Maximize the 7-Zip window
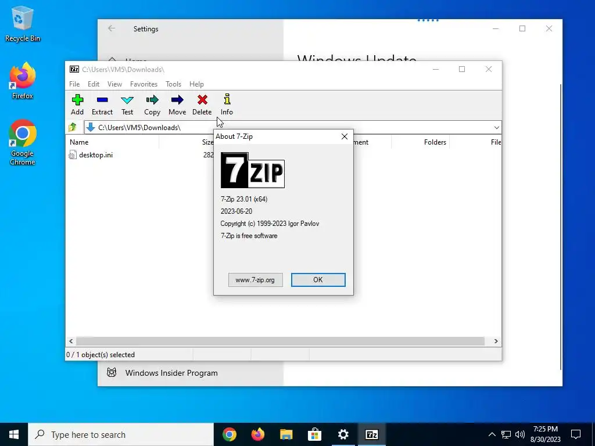595x446 pixels. (x=462, y=69)
